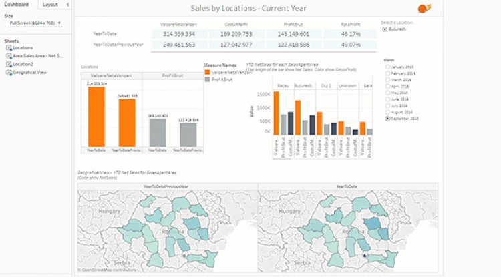This screenshot has width=501, height=277.
Task: Click the Sales by Locations - Current Year title
Action: pyautogui.click(x=248, y=8)
